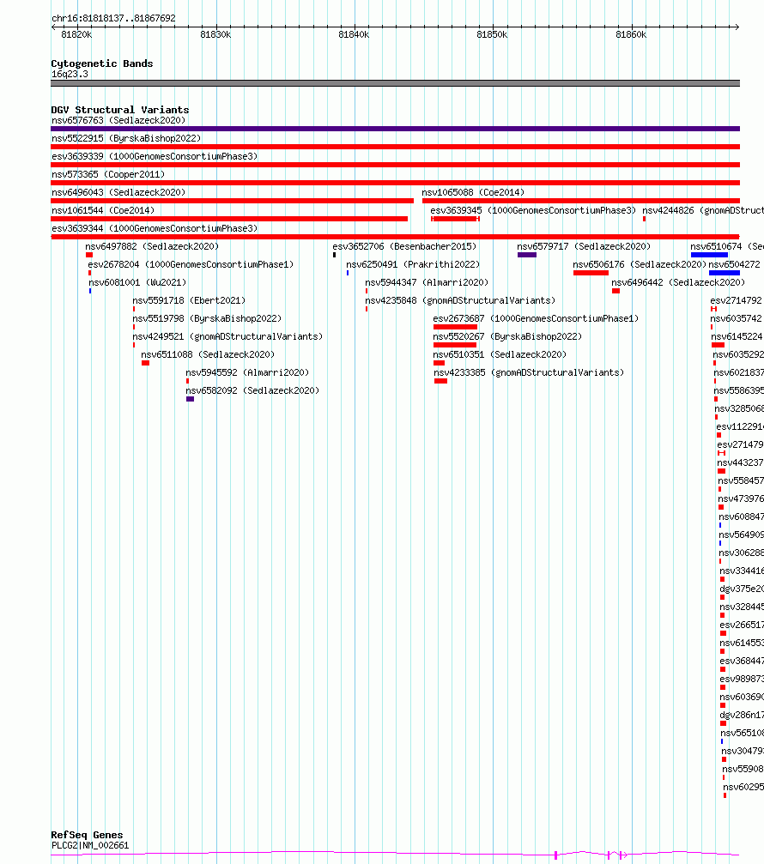The image size is (764, 864).
Task: Open variant nsv1061544 (Coe2014)
Action: pyautogui.click(x=103, y=210)
